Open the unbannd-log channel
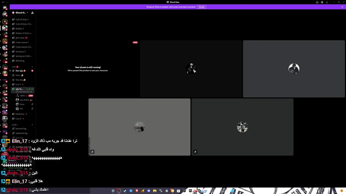This screenshot has width=346, height=194. [22, 133]
